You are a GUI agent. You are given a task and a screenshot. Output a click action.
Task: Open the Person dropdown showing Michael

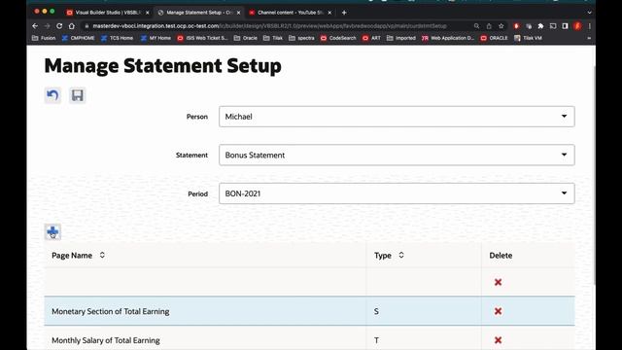pos(397,117)
